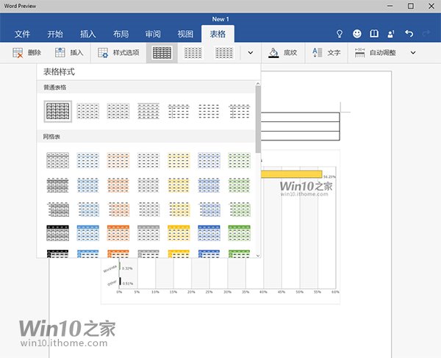Click the share person icon

pyautogui.click(x=391, y=34)
